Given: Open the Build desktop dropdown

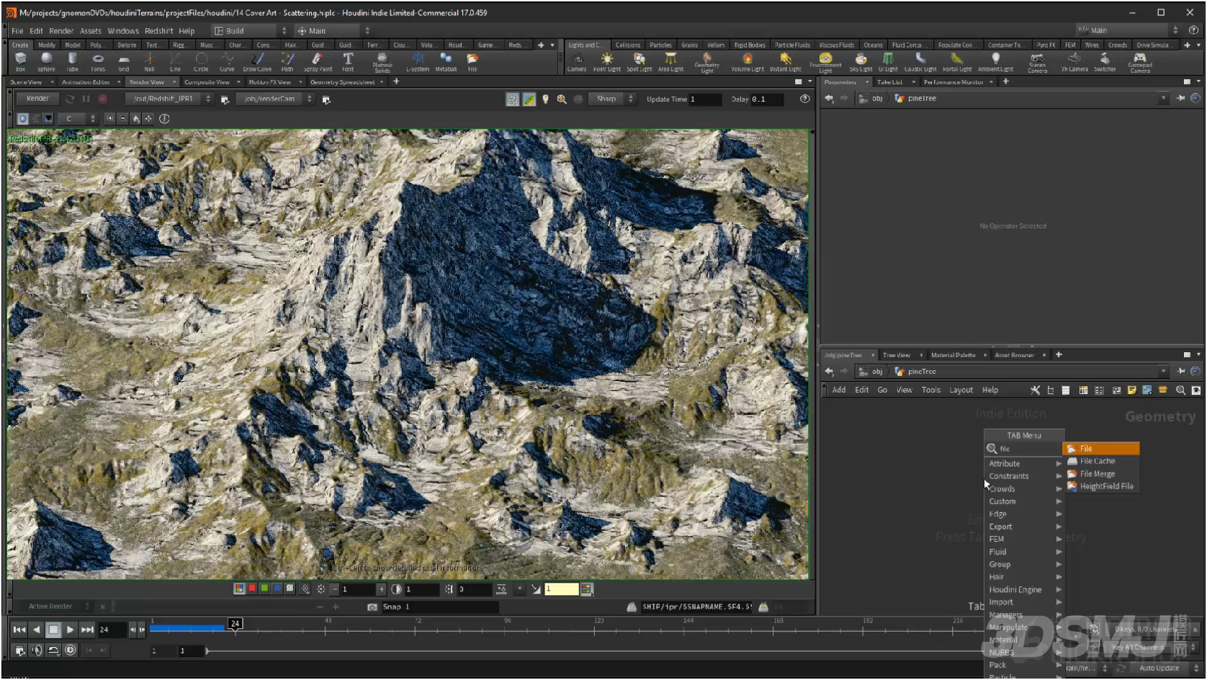Looking at the screenshot, I should pyautogui.click(x=251, y=31).
